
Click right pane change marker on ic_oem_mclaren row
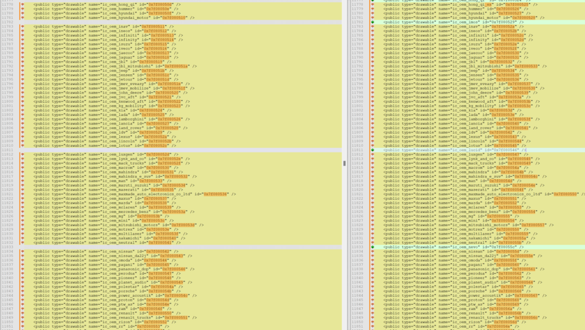[372, 207]
